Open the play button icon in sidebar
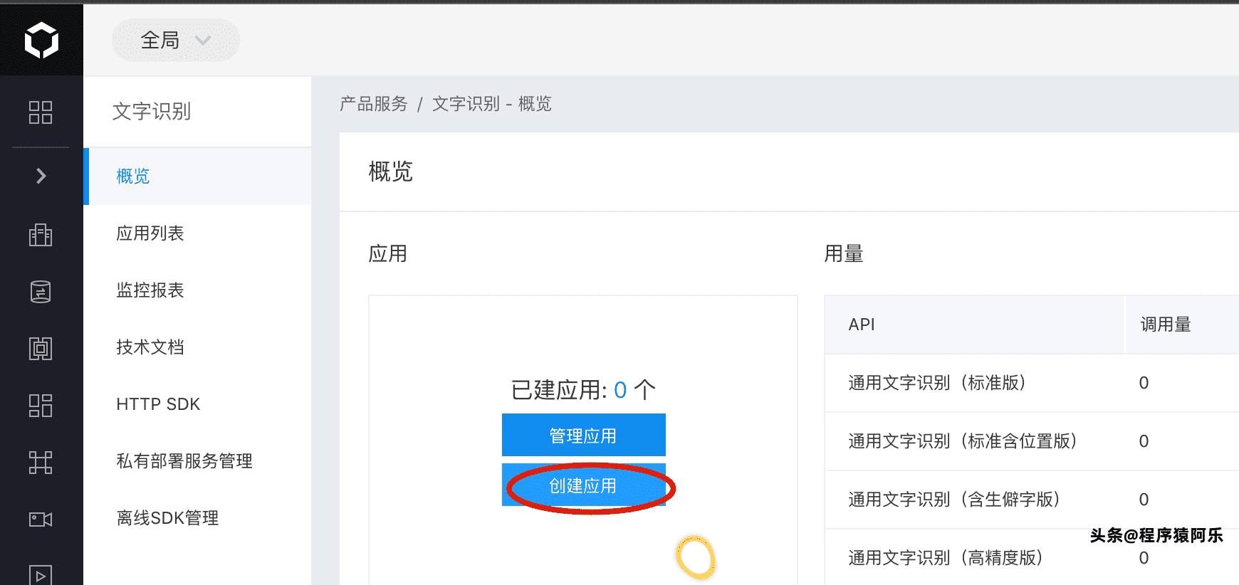Image resolution: width=1239 pixels, height=585 pixels. click(41, 575)
